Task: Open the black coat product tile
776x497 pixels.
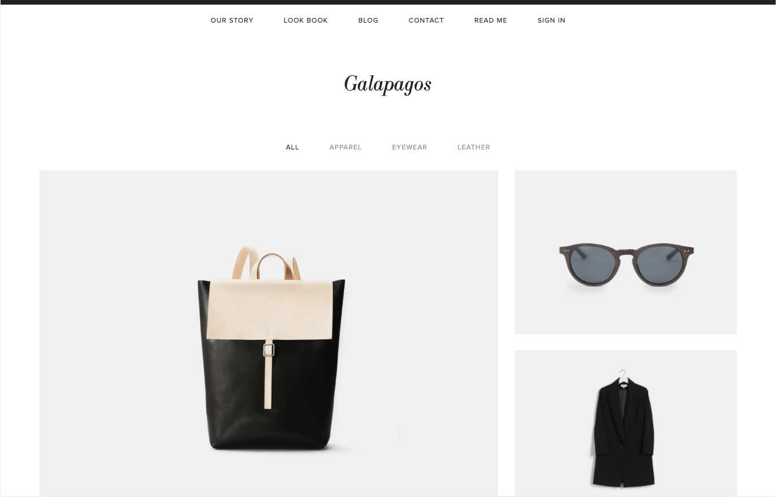Action: [x=626, y=423]
